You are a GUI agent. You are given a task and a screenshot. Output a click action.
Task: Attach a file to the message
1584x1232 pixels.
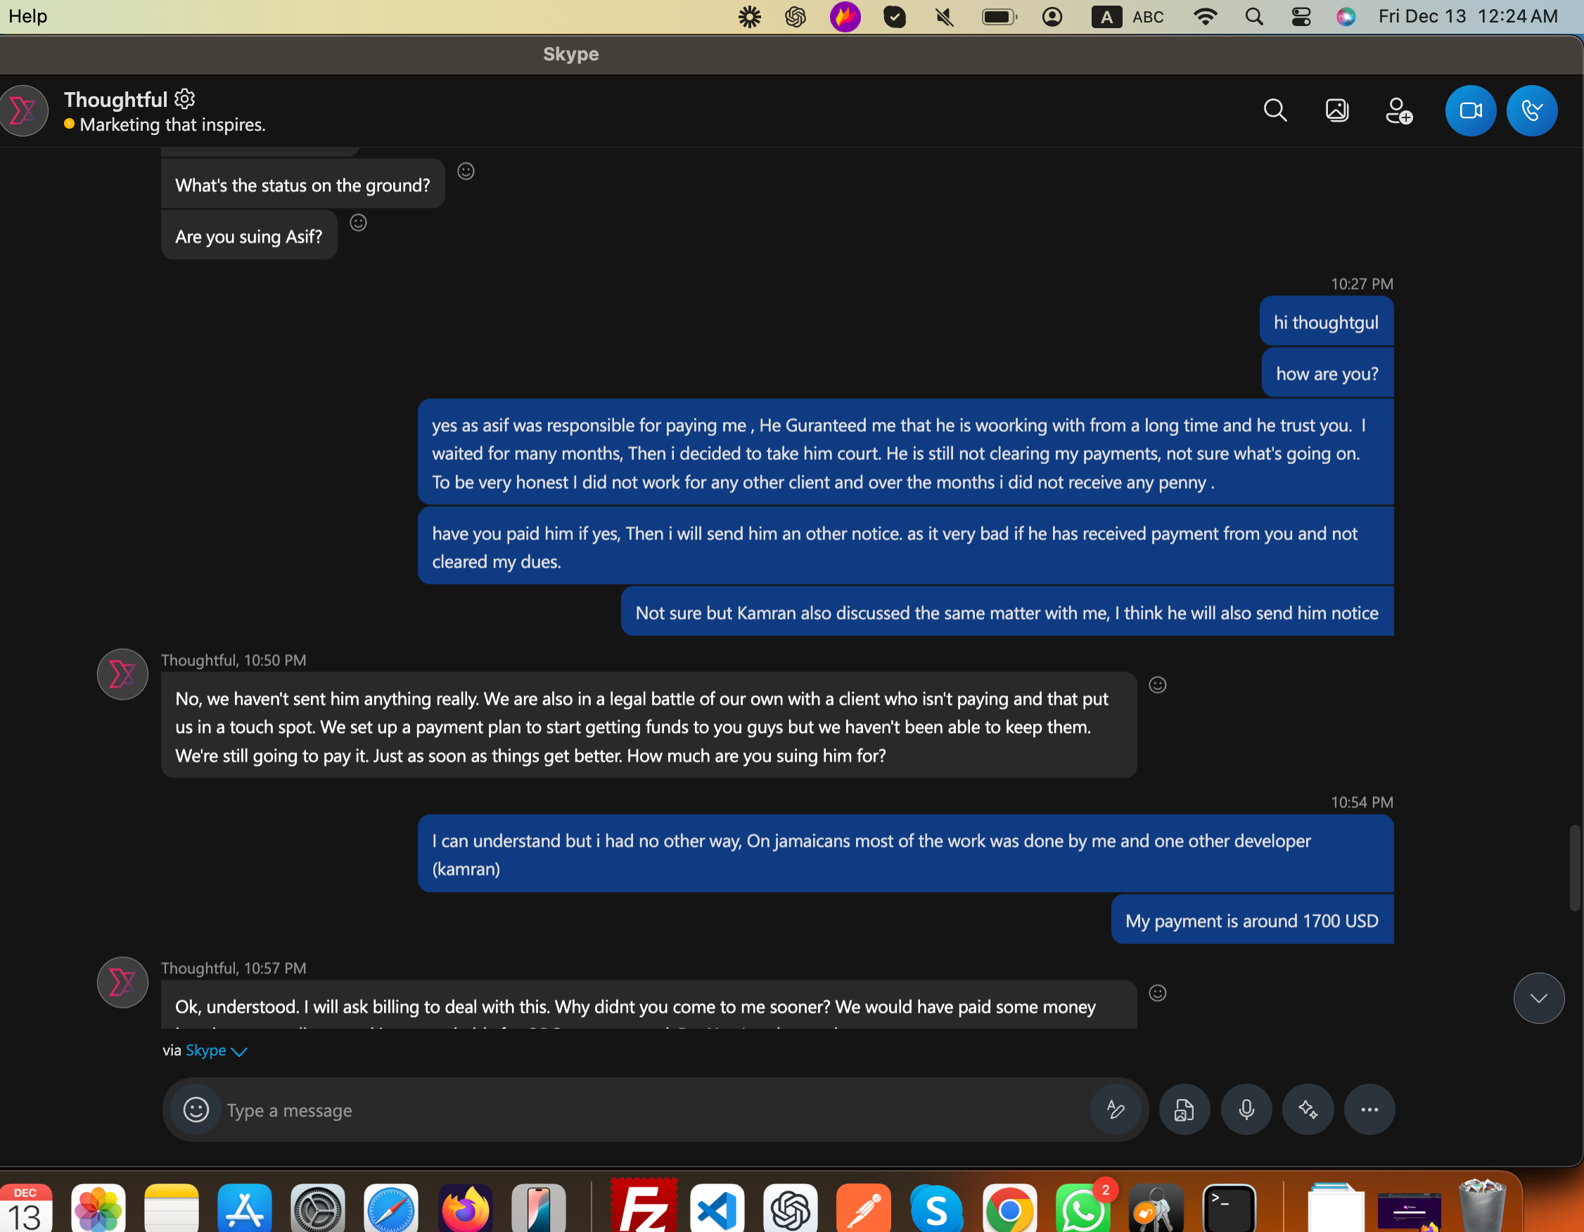pos(1184,1110)
